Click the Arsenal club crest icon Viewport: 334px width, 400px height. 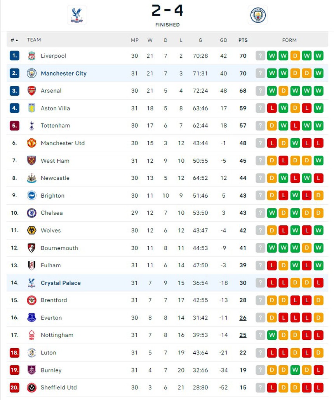click(31, 91)
